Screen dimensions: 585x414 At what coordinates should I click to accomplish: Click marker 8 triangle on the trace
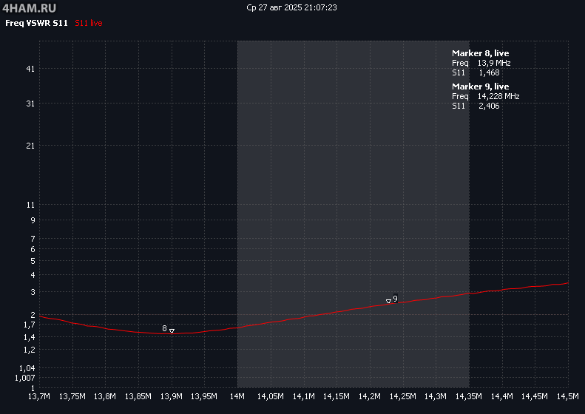click(x=172, y=330)
